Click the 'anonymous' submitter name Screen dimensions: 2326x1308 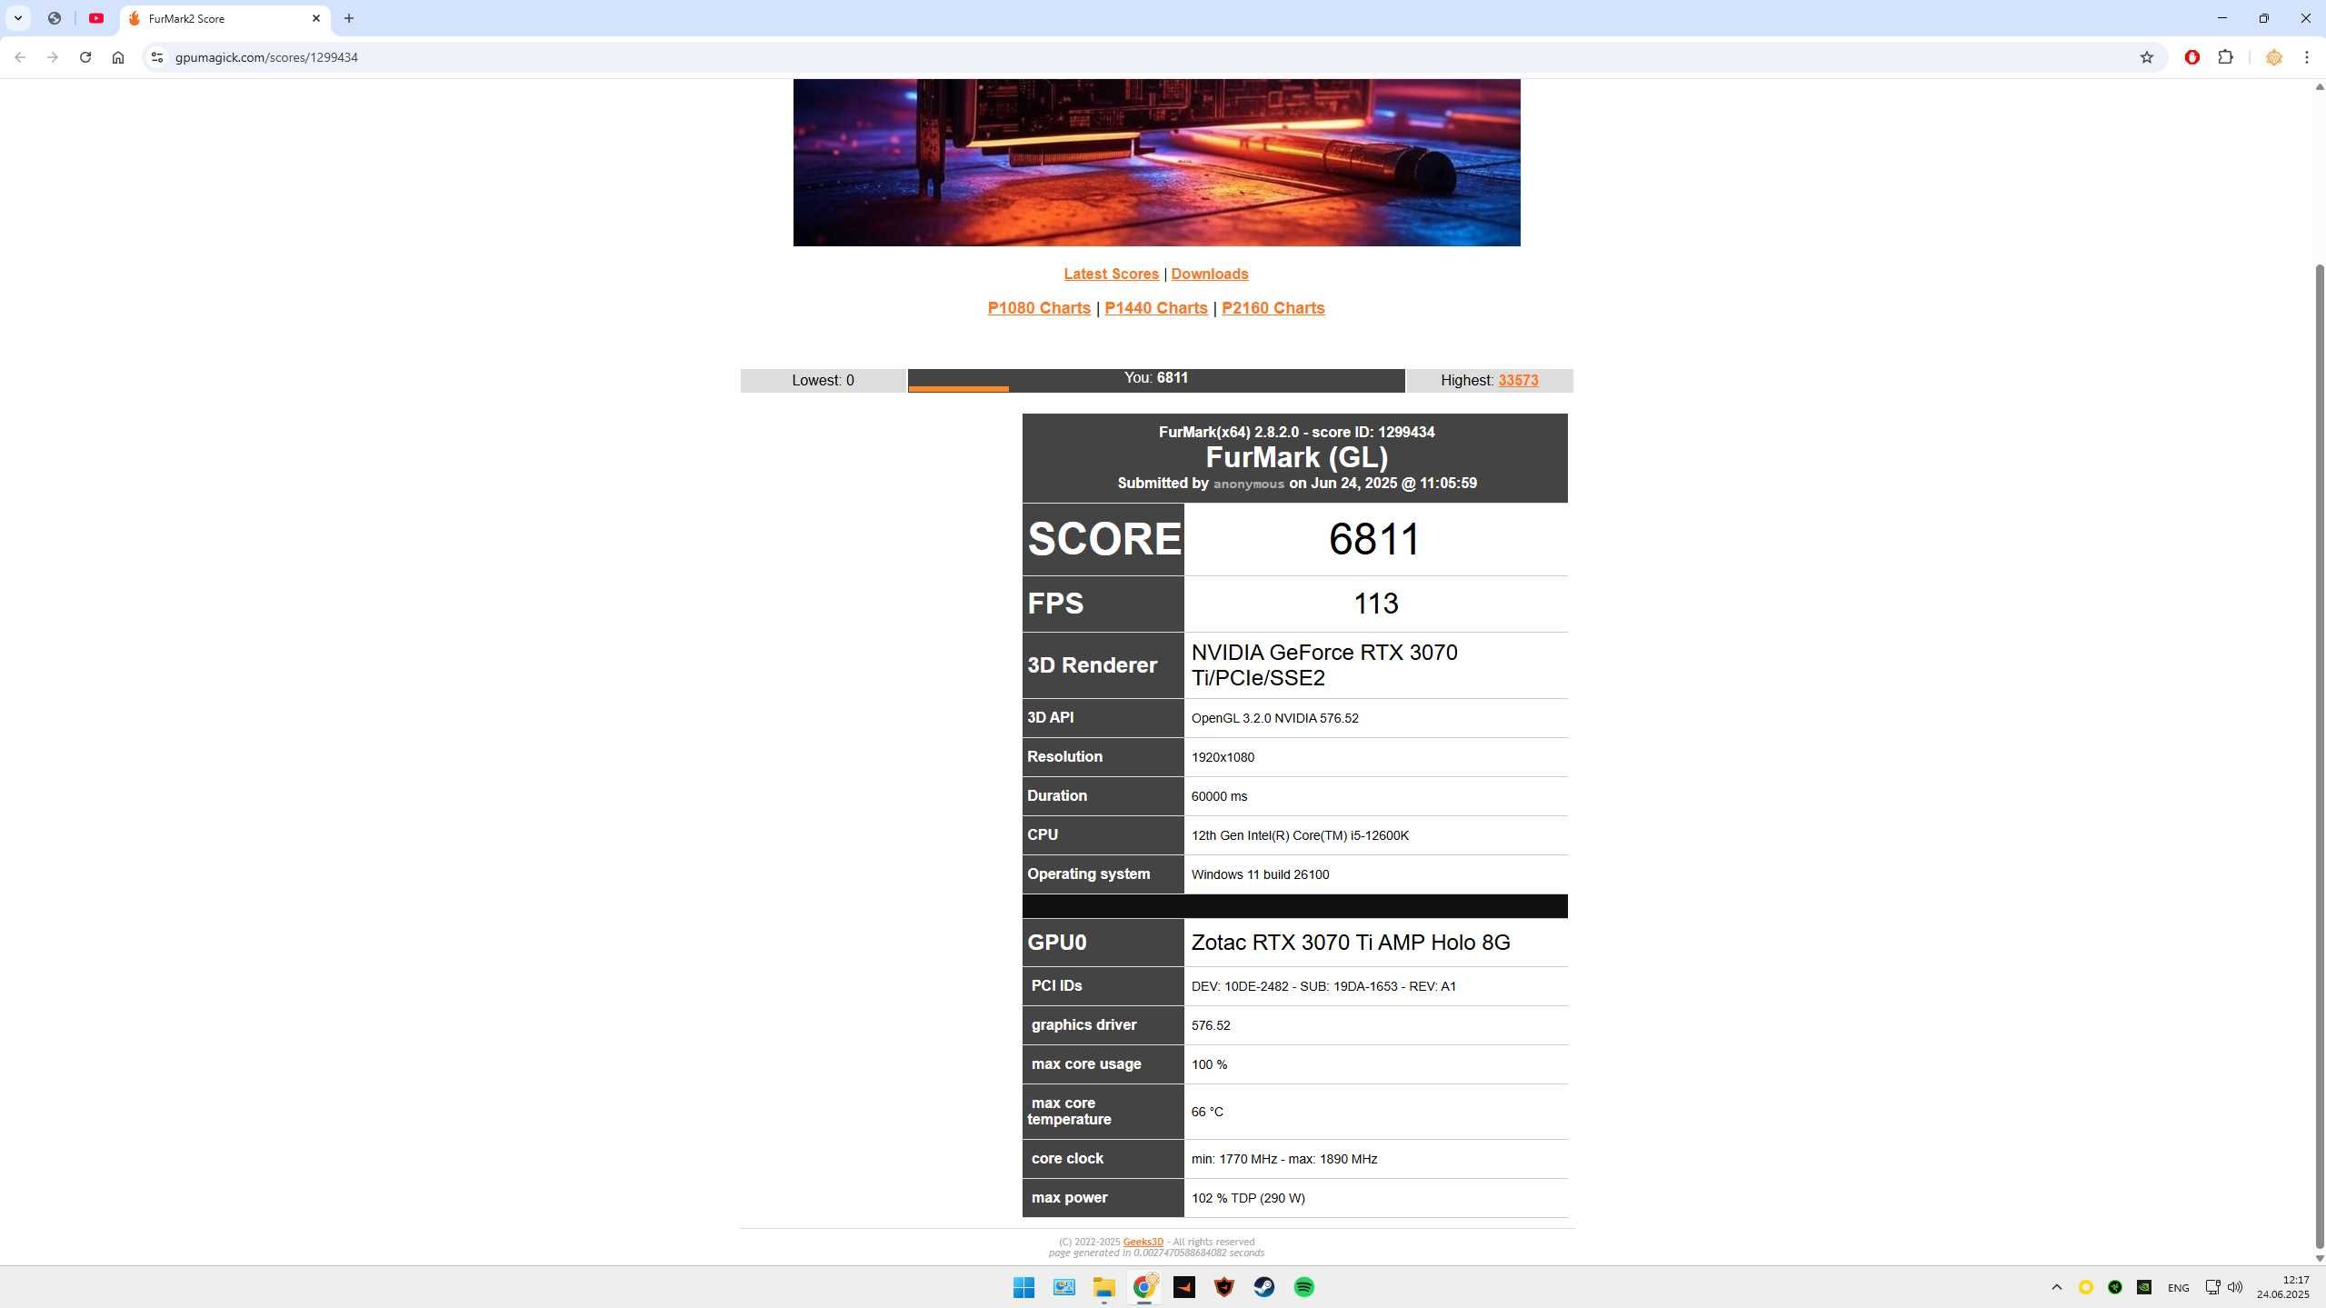[x=1248, y=484]
